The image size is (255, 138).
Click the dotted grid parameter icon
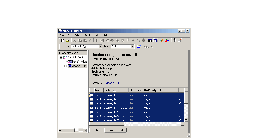tap(102, 41)
